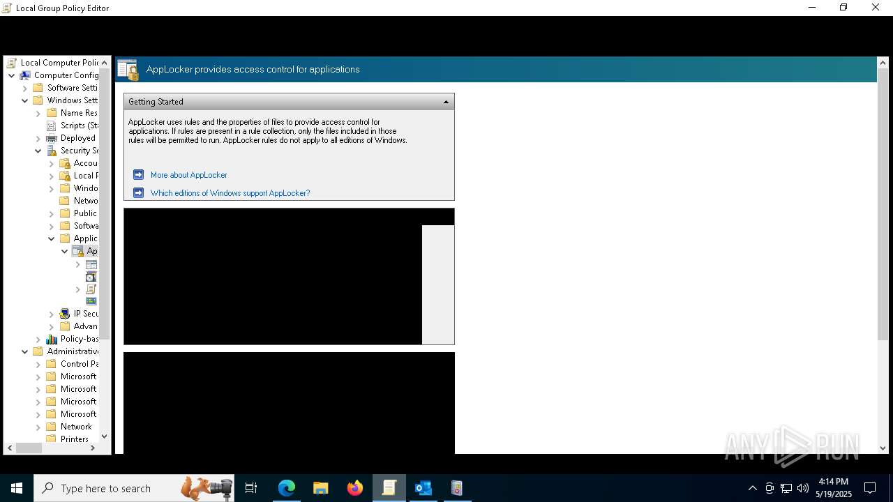Screen dimensions: 893x502
Task: Click the Security Settings node icon
Action: pos(51,151)
